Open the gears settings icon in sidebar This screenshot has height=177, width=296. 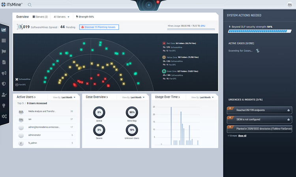point(4,116)
